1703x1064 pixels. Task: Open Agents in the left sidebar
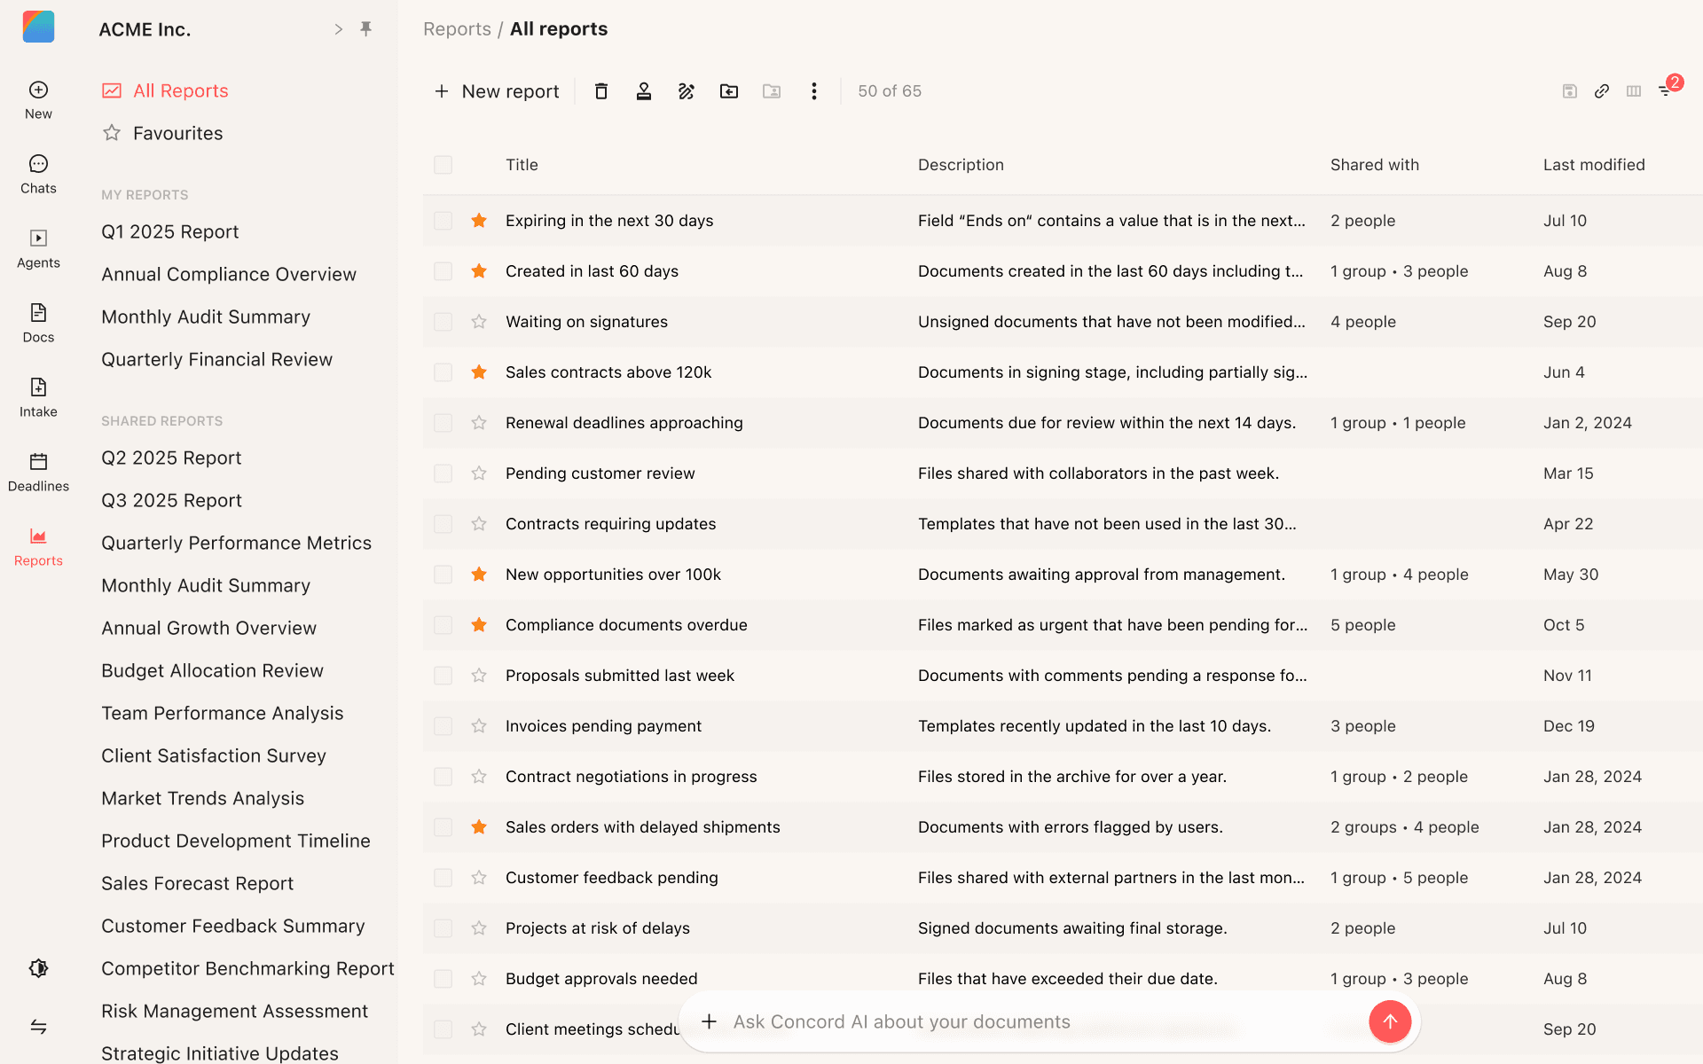click(x=38, y=248)
